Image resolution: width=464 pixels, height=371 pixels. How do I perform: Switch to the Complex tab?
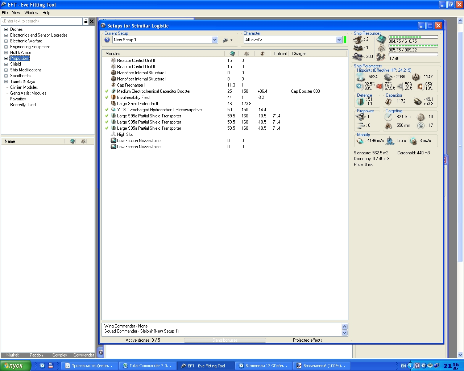pyautogui.click(x=60, y=355)
